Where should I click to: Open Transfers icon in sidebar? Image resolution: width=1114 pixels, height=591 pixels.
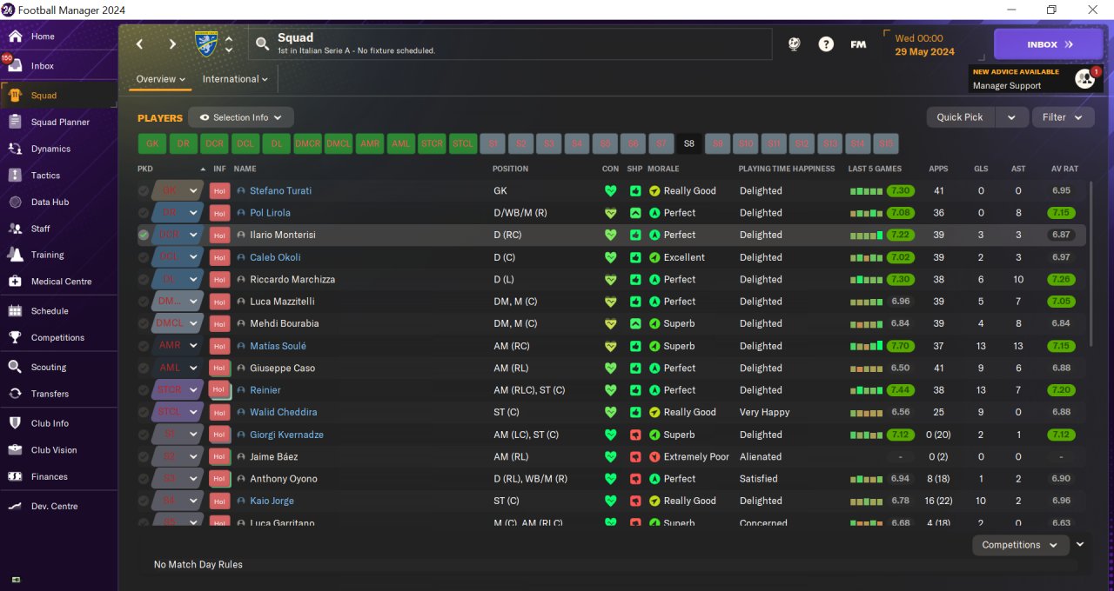tap(15, 394)
